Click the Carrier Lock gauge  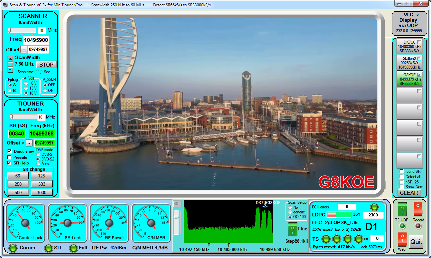pyautogui.click(x=25, y=223)
